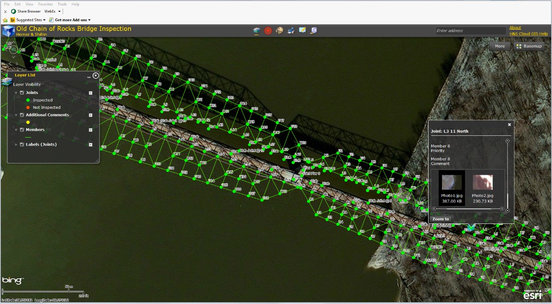Close the Joint L3 11 North popup

pos(510,125)
